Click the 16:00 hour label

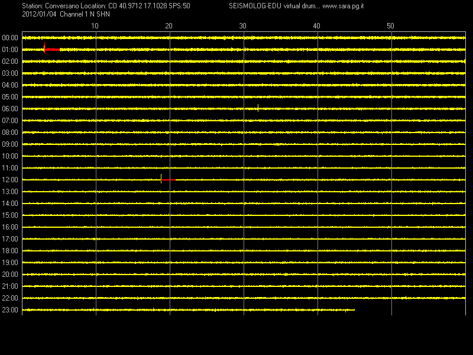tap(10, 227)
